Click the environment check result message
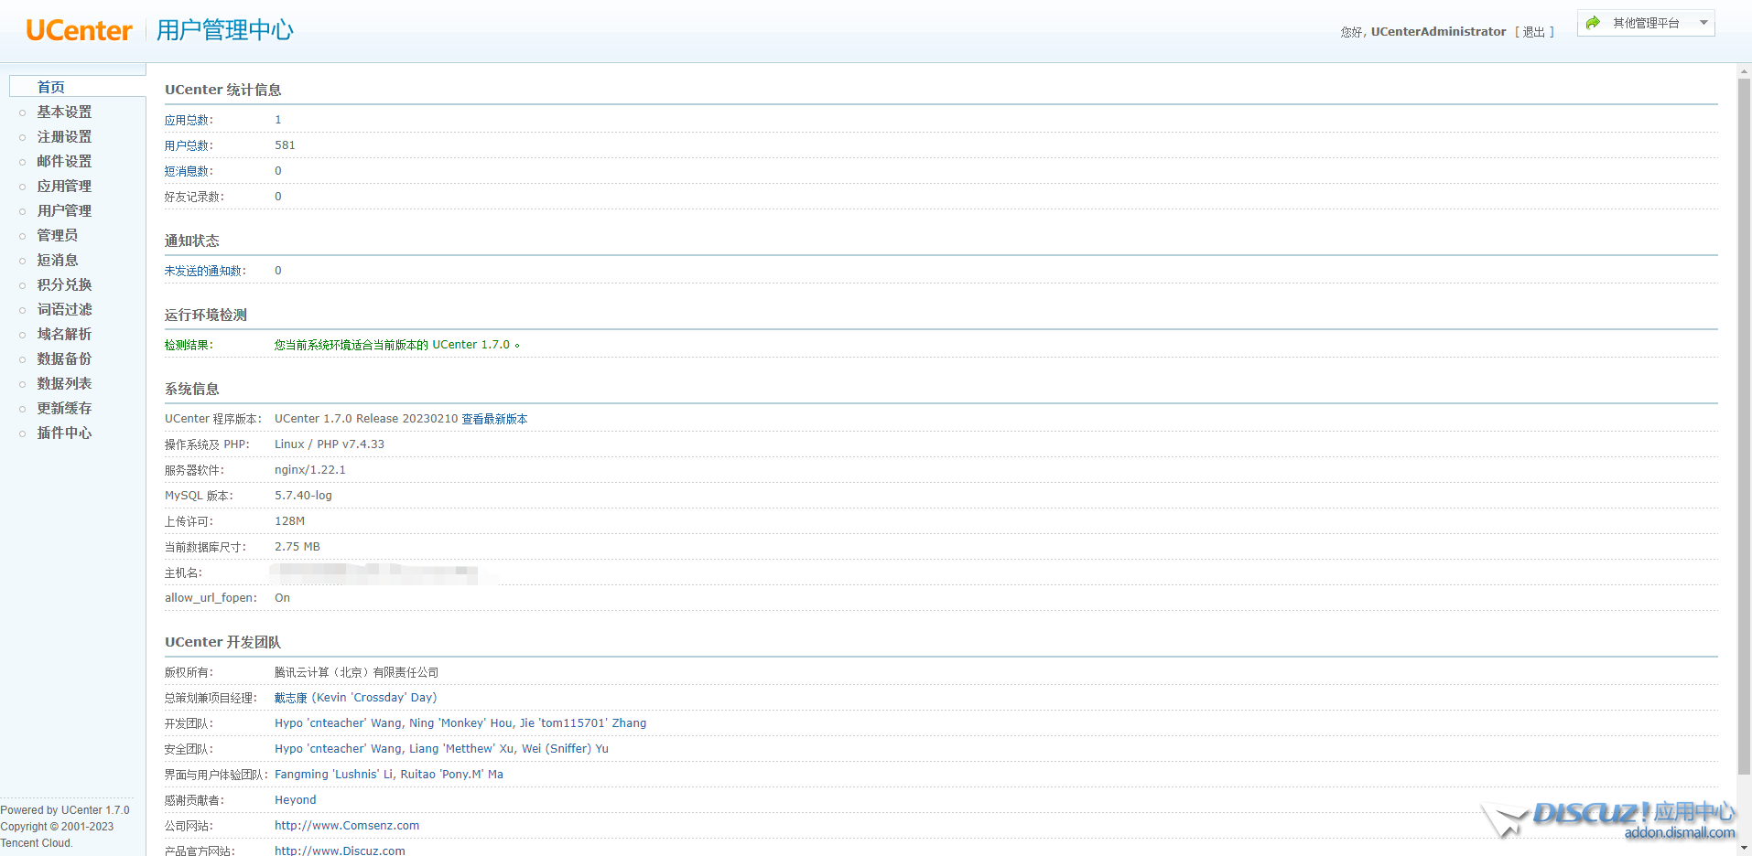Screen dimensions: 1752x856 (x=397, y=345)
